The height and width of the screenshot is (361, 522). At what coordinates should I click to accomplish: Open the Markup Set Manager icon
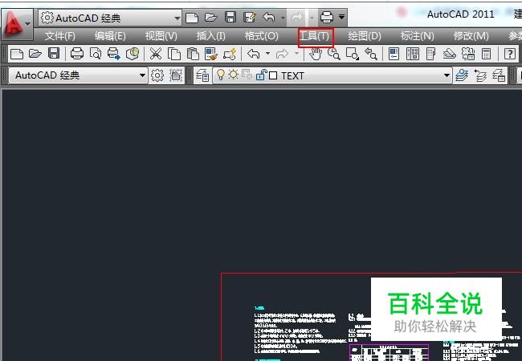tap(468, 54)
